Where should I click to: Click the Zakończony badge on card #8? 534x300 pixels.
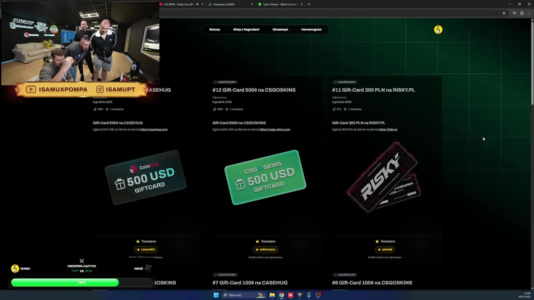coord(345,275)
